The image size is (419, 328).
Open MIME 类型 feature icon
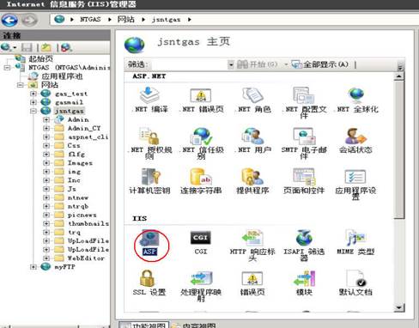[x=355, y=238]
